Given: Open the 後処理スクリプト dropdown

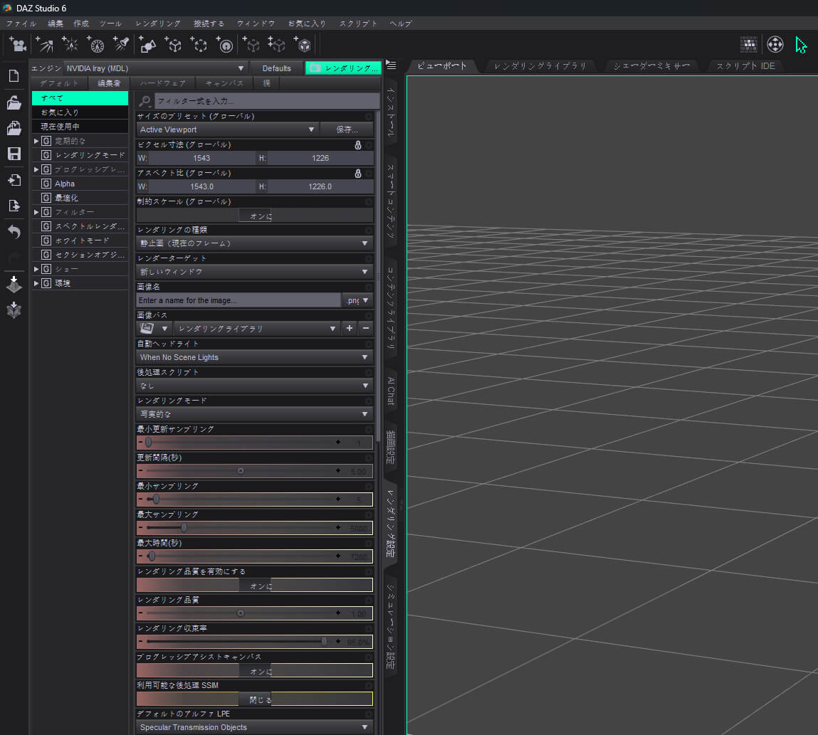Looking at the screenshot, I should point(255,386).
